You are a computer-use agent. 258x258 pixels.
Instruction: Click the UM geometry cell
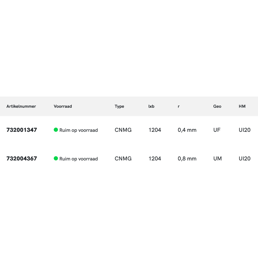[x=217, y=159]
